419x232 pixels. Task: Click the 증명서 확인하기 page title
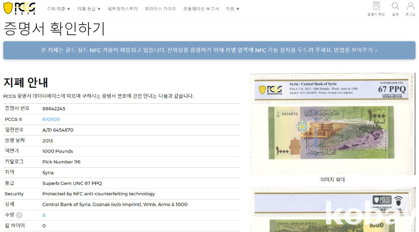pyautogui.click(x=54, y=28)
